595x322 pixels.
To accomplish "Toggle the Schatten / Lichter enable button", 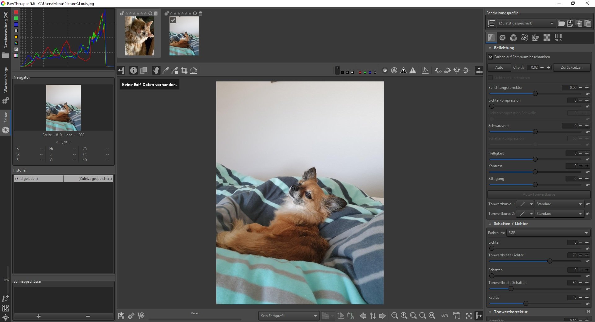I will (490, 224).
